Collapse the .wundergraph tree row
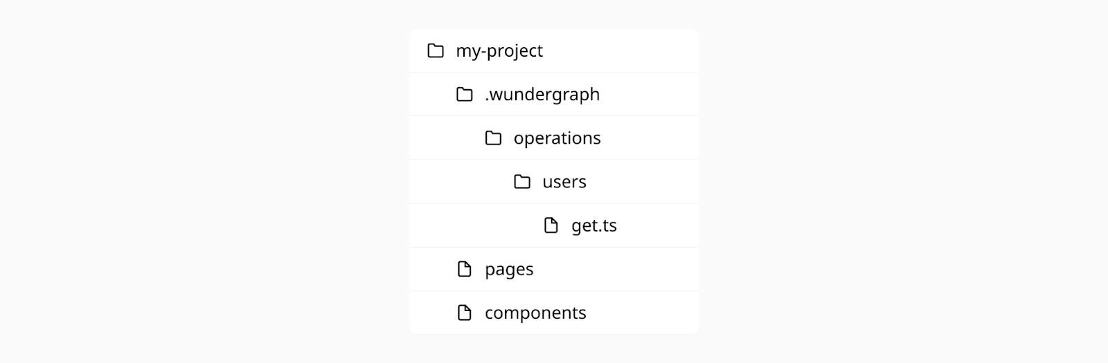The image size is (1108, 363). click(x=554, y=94)
